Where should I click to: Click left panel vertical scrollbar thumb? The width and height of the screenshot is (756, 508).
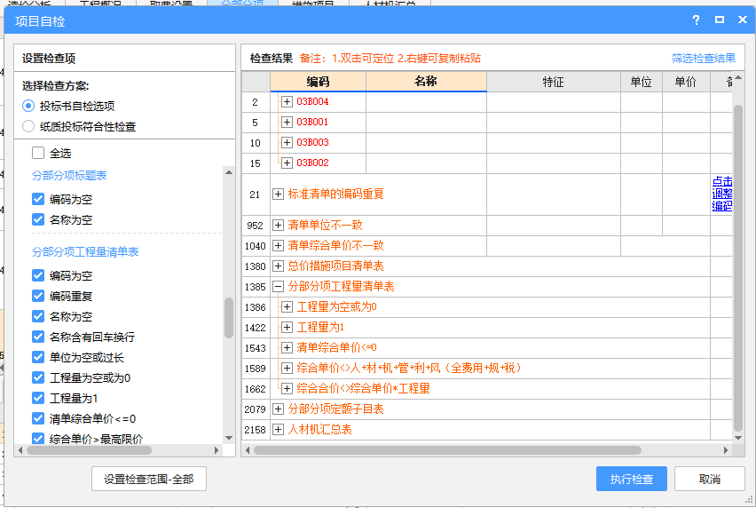pos(229,318)
